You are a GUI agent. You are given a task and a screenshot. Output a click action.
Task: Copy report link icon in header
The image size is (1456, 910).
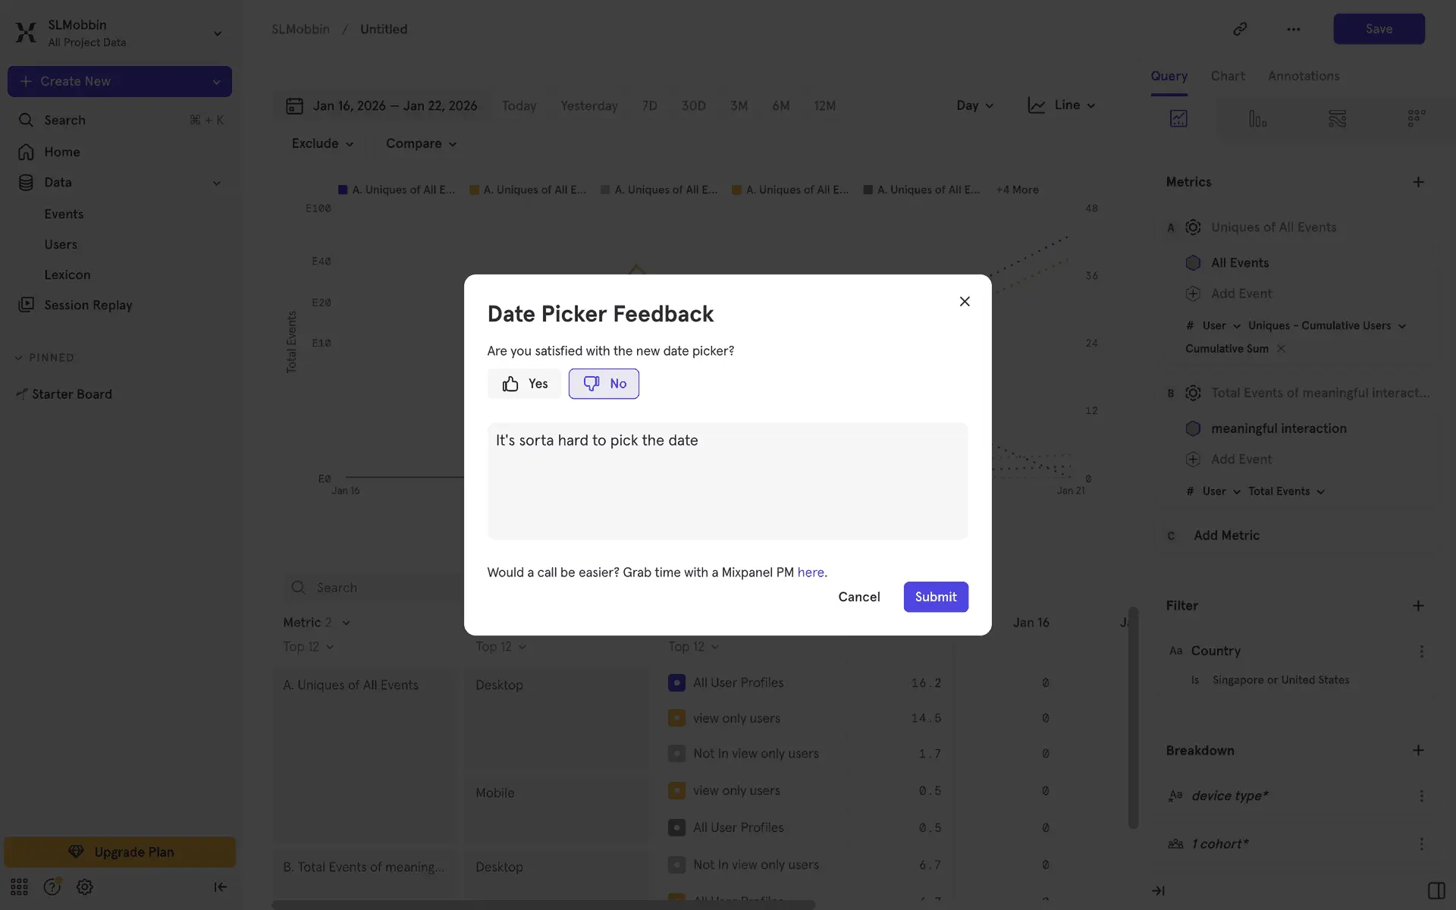point(1240,29)
